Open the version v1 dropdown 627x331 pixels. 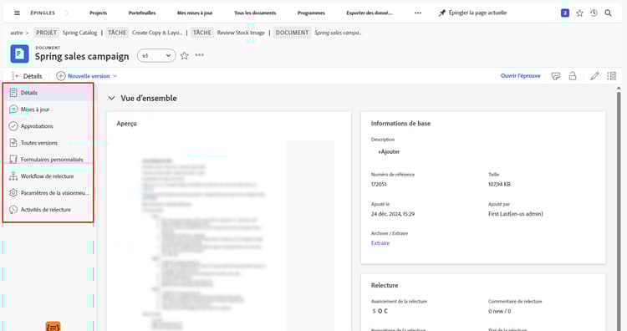[157, 55]
